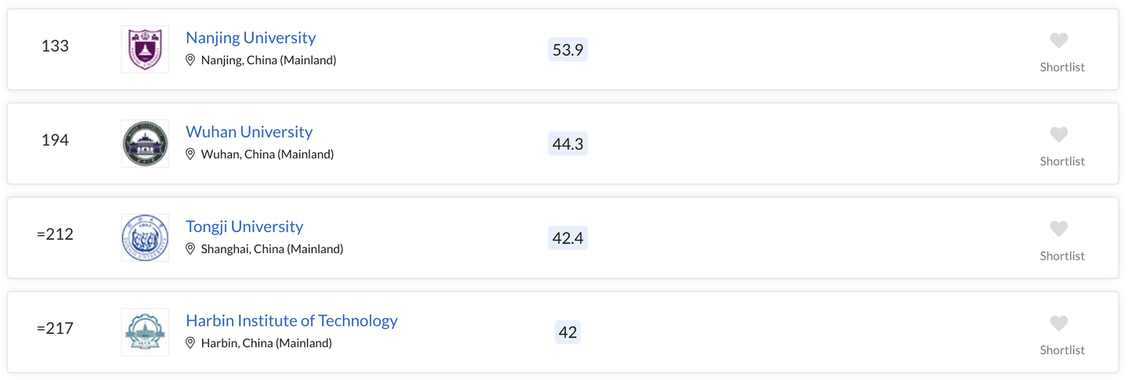Click the Nanjing University logo
Screen dimensions: 1128x380
pos(145,49)
